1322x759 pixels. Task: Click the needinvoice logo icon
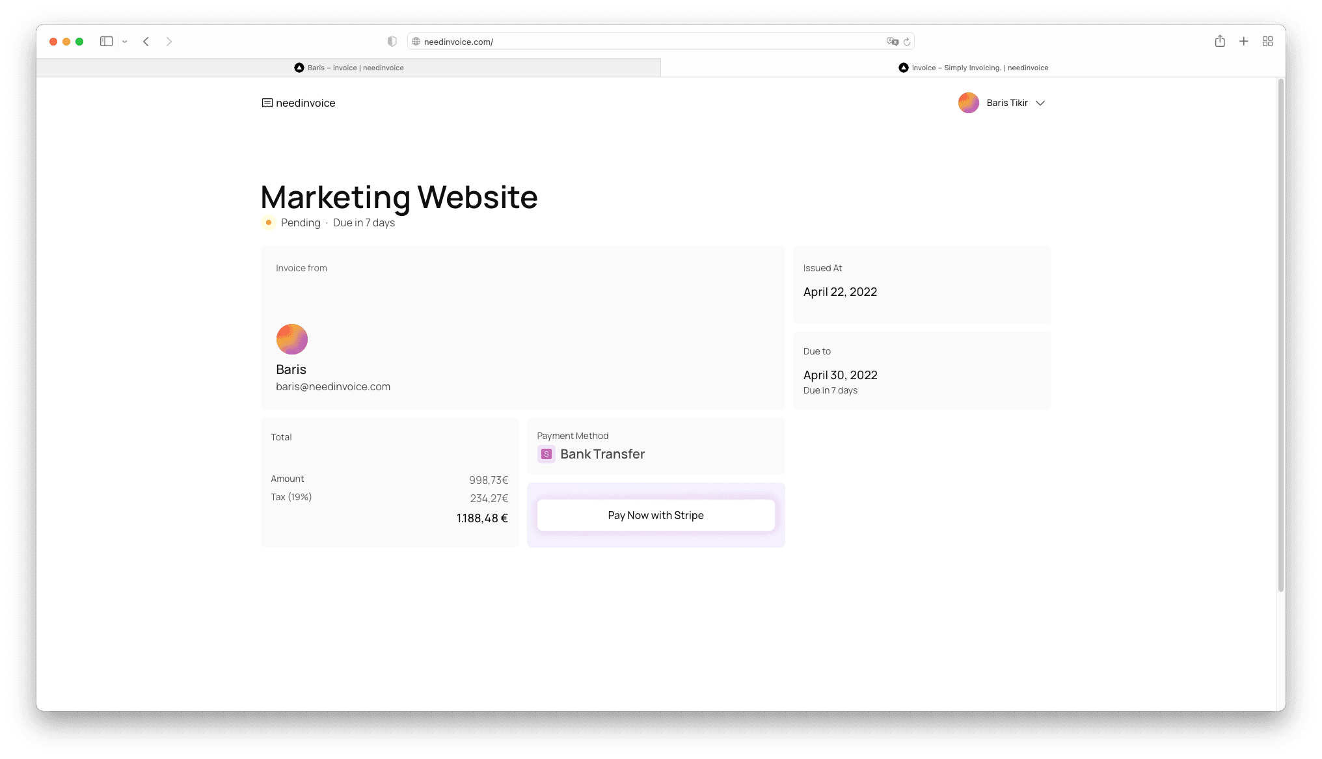click(x=267, y=103)
